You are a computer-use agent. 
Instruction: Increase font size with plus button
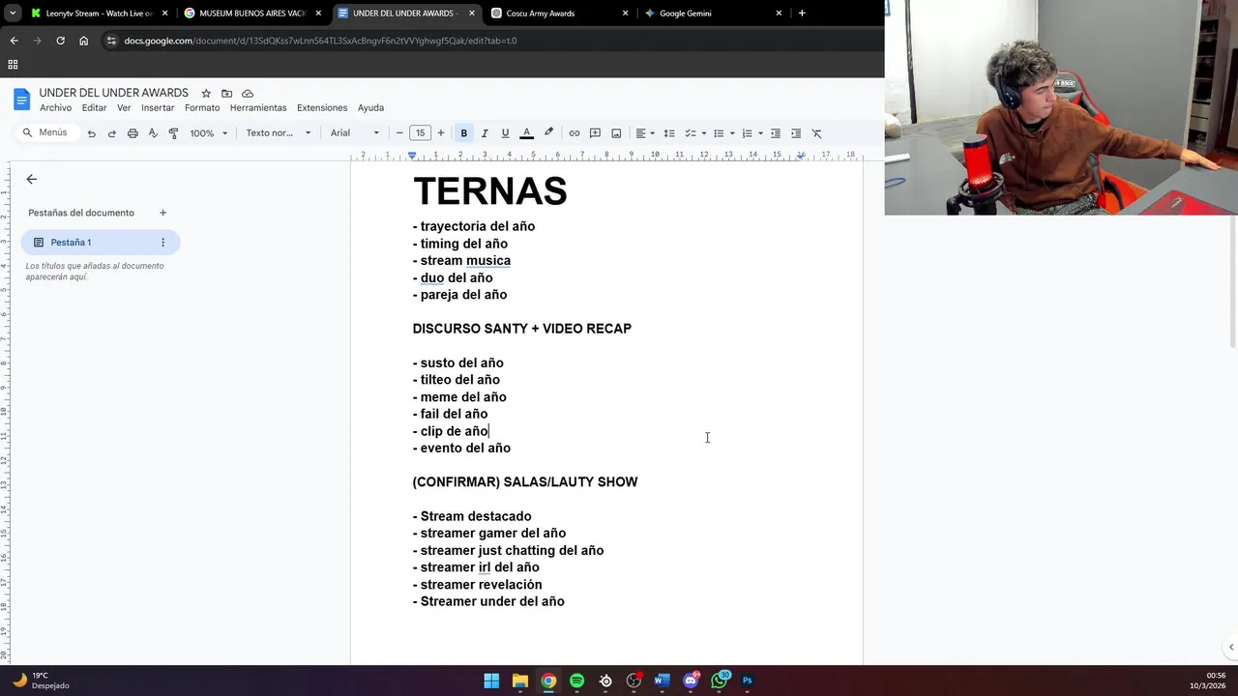pyautogui.click(x=441, y=133)
